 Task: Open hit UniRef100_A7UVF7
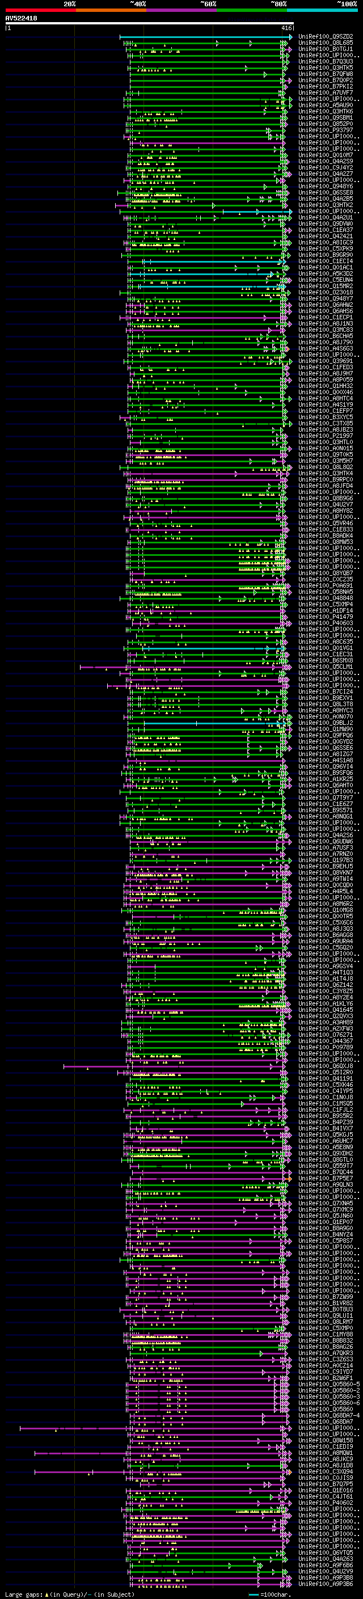tap(326, 93)
